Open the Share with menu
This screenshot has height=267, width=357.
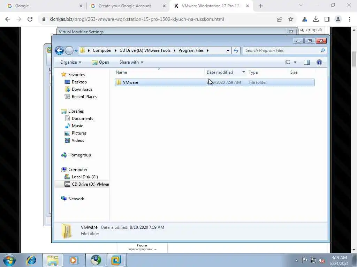[131, 62]
